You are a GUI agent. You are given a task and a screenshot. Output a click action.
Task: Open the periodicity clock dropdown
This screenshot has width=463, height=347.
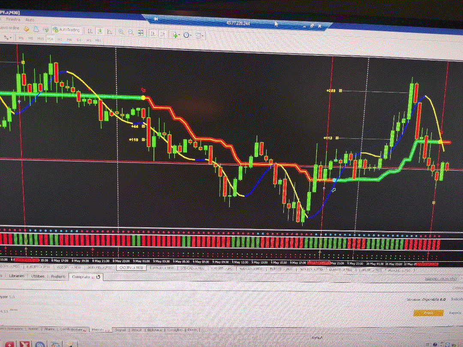(186, 35)
